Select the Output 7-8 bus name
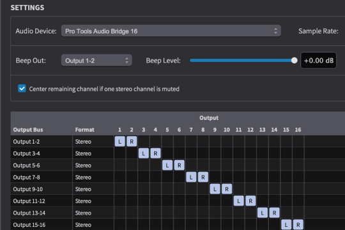The height and width of the screenshot is (230, 345). (26, 177)
